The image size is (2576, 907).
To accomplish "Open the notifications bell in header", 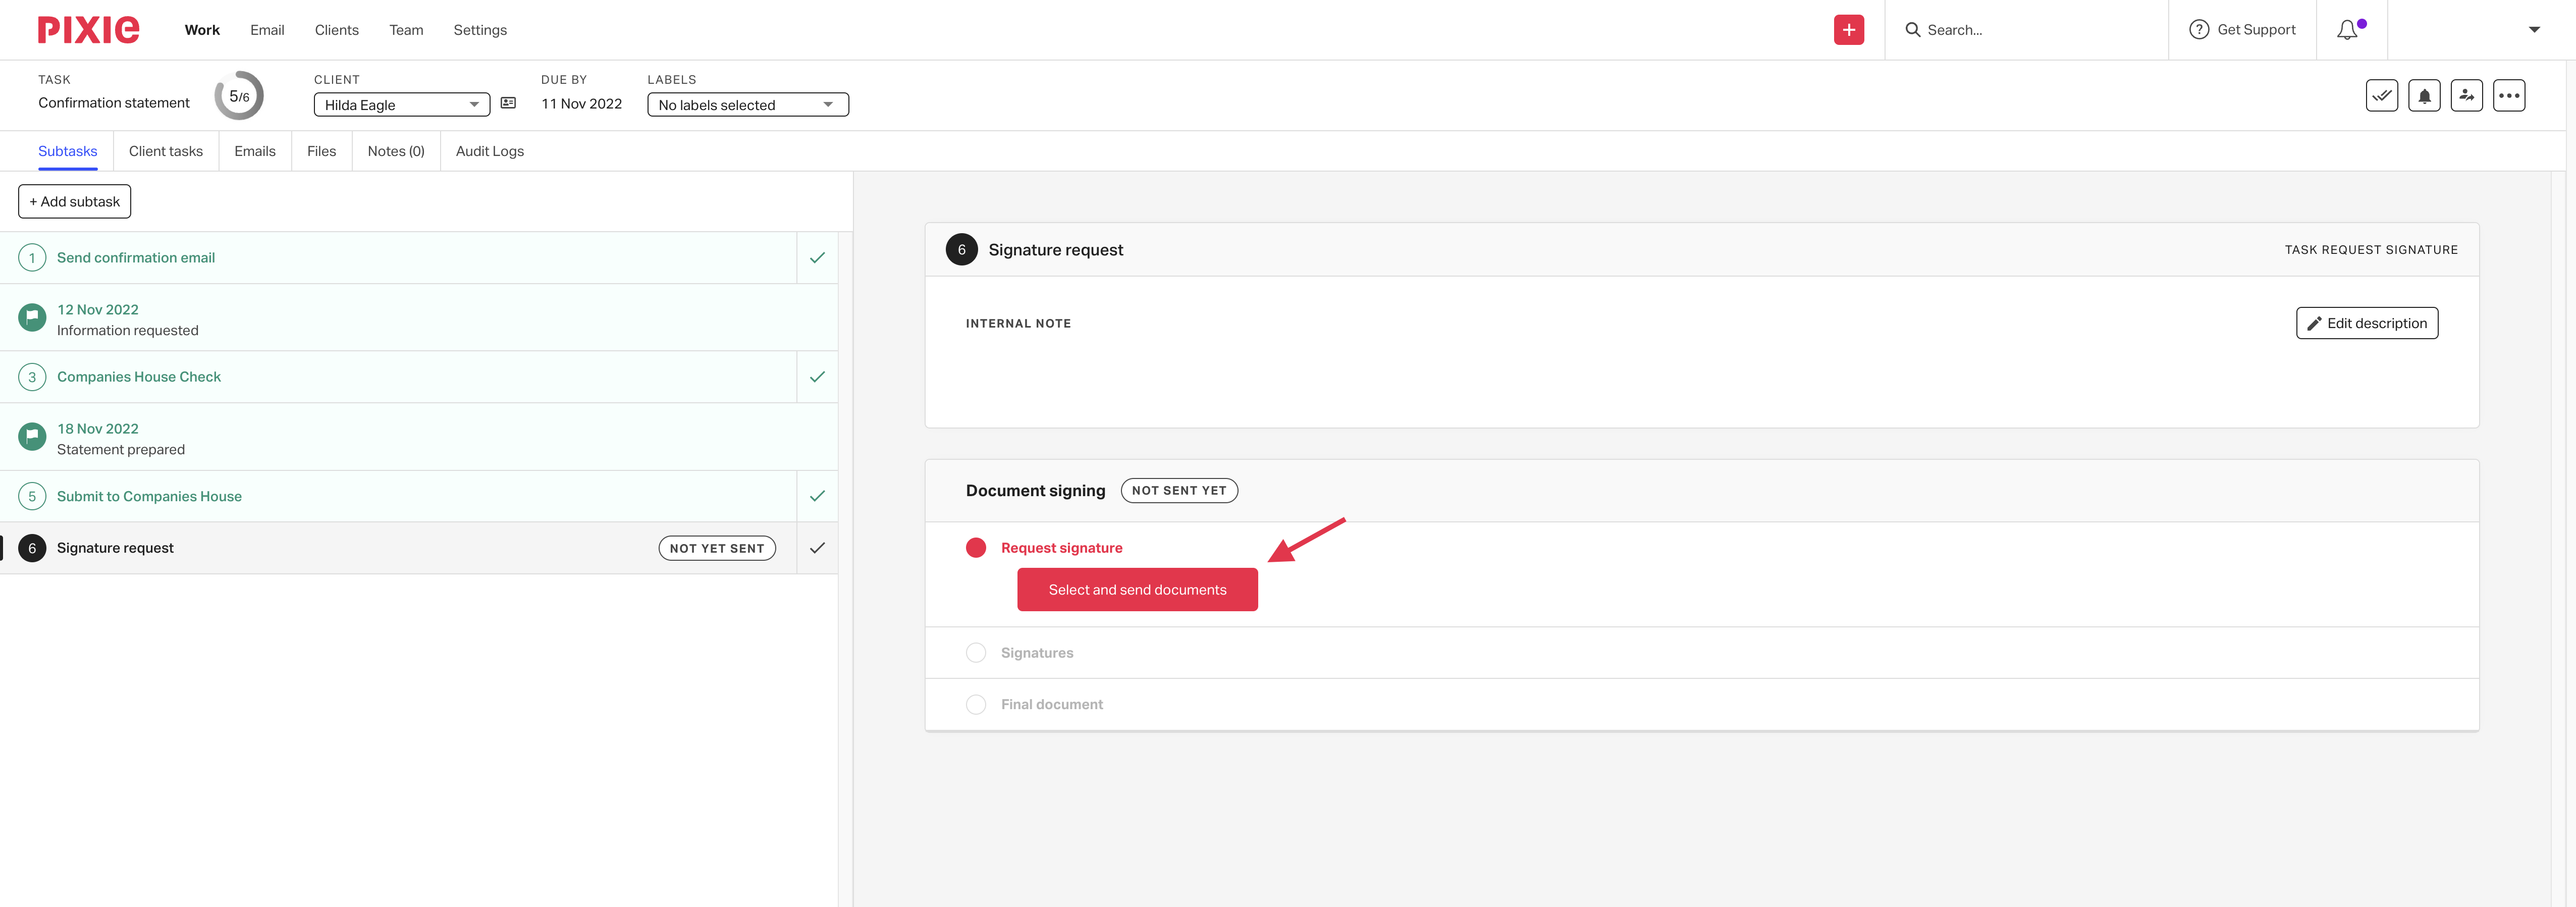I will pos(2347,30).
